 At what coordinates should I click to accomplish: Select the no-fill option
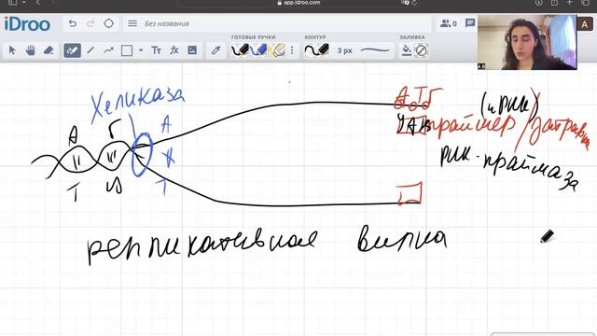coord(421,50)
